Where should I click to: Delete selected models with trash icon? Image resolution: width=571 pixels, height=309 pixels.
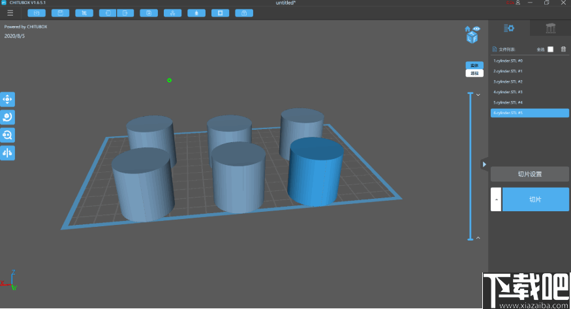564,49
